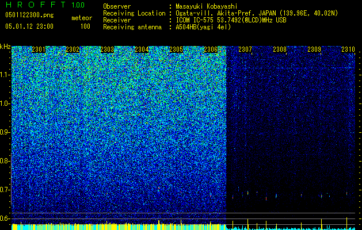
Task: Select the filename 0501122300.png
Action: [29, 15]
